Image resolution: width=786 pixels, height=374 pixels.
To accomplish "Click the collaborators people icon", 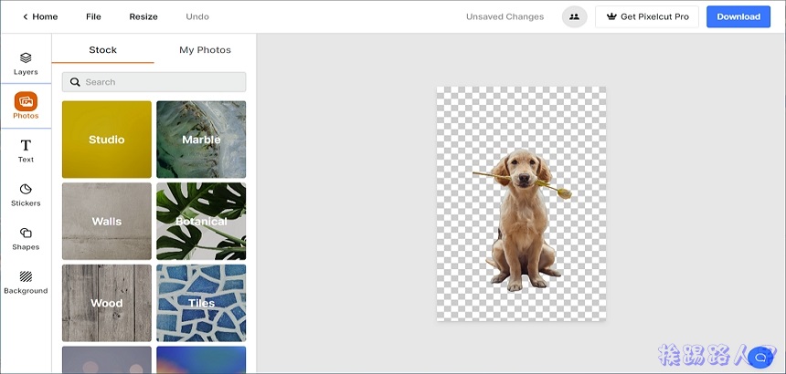I will tap(575, 16).
